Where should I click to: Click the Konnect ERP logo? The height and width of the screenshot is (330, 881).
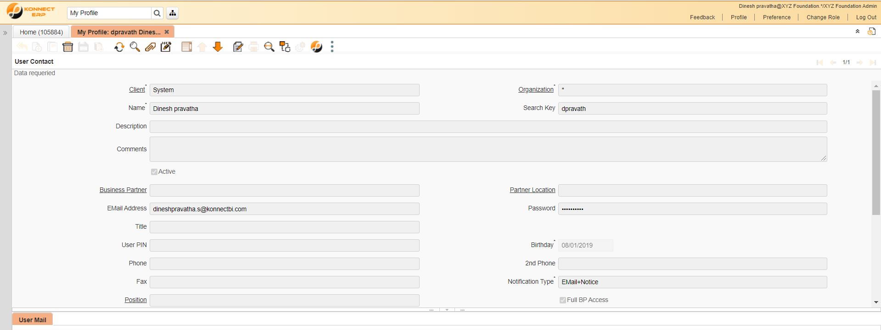click(31, 11)
